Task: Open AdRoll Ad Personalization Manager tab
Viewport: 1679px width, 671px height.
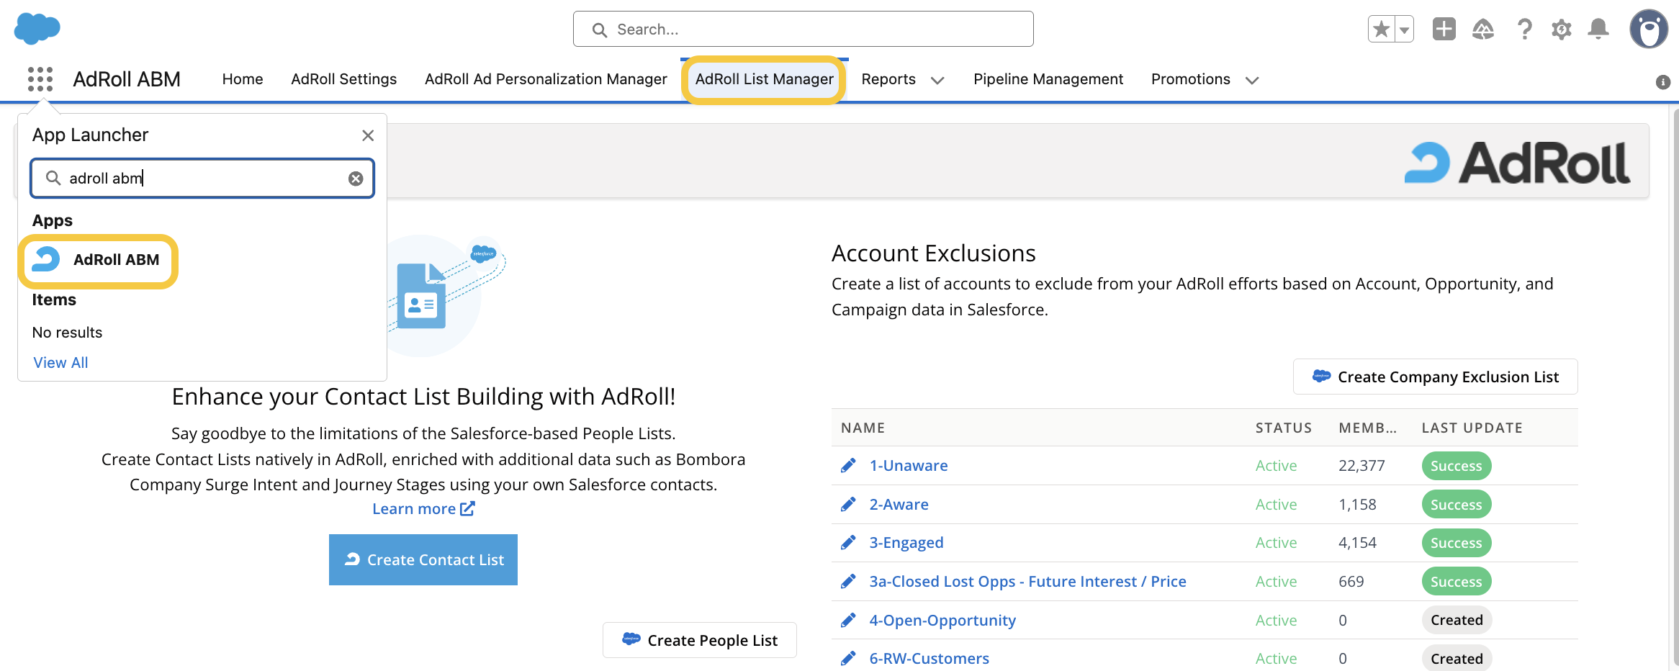Action: pos(546,79)
